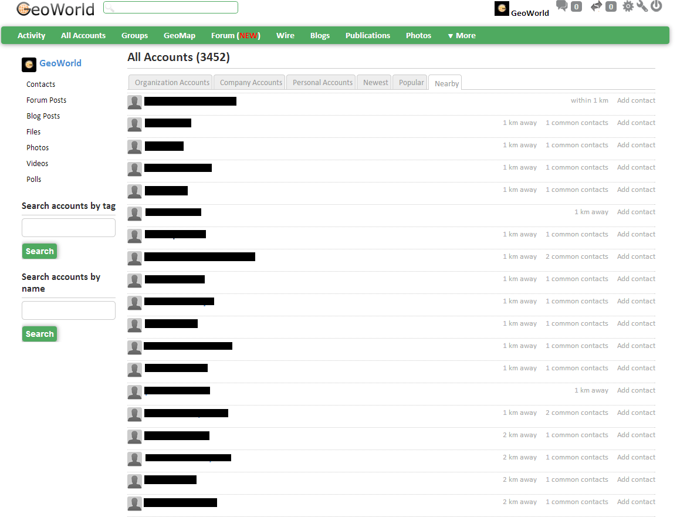Expand the More dropdown menu

(x=461, y=36)
